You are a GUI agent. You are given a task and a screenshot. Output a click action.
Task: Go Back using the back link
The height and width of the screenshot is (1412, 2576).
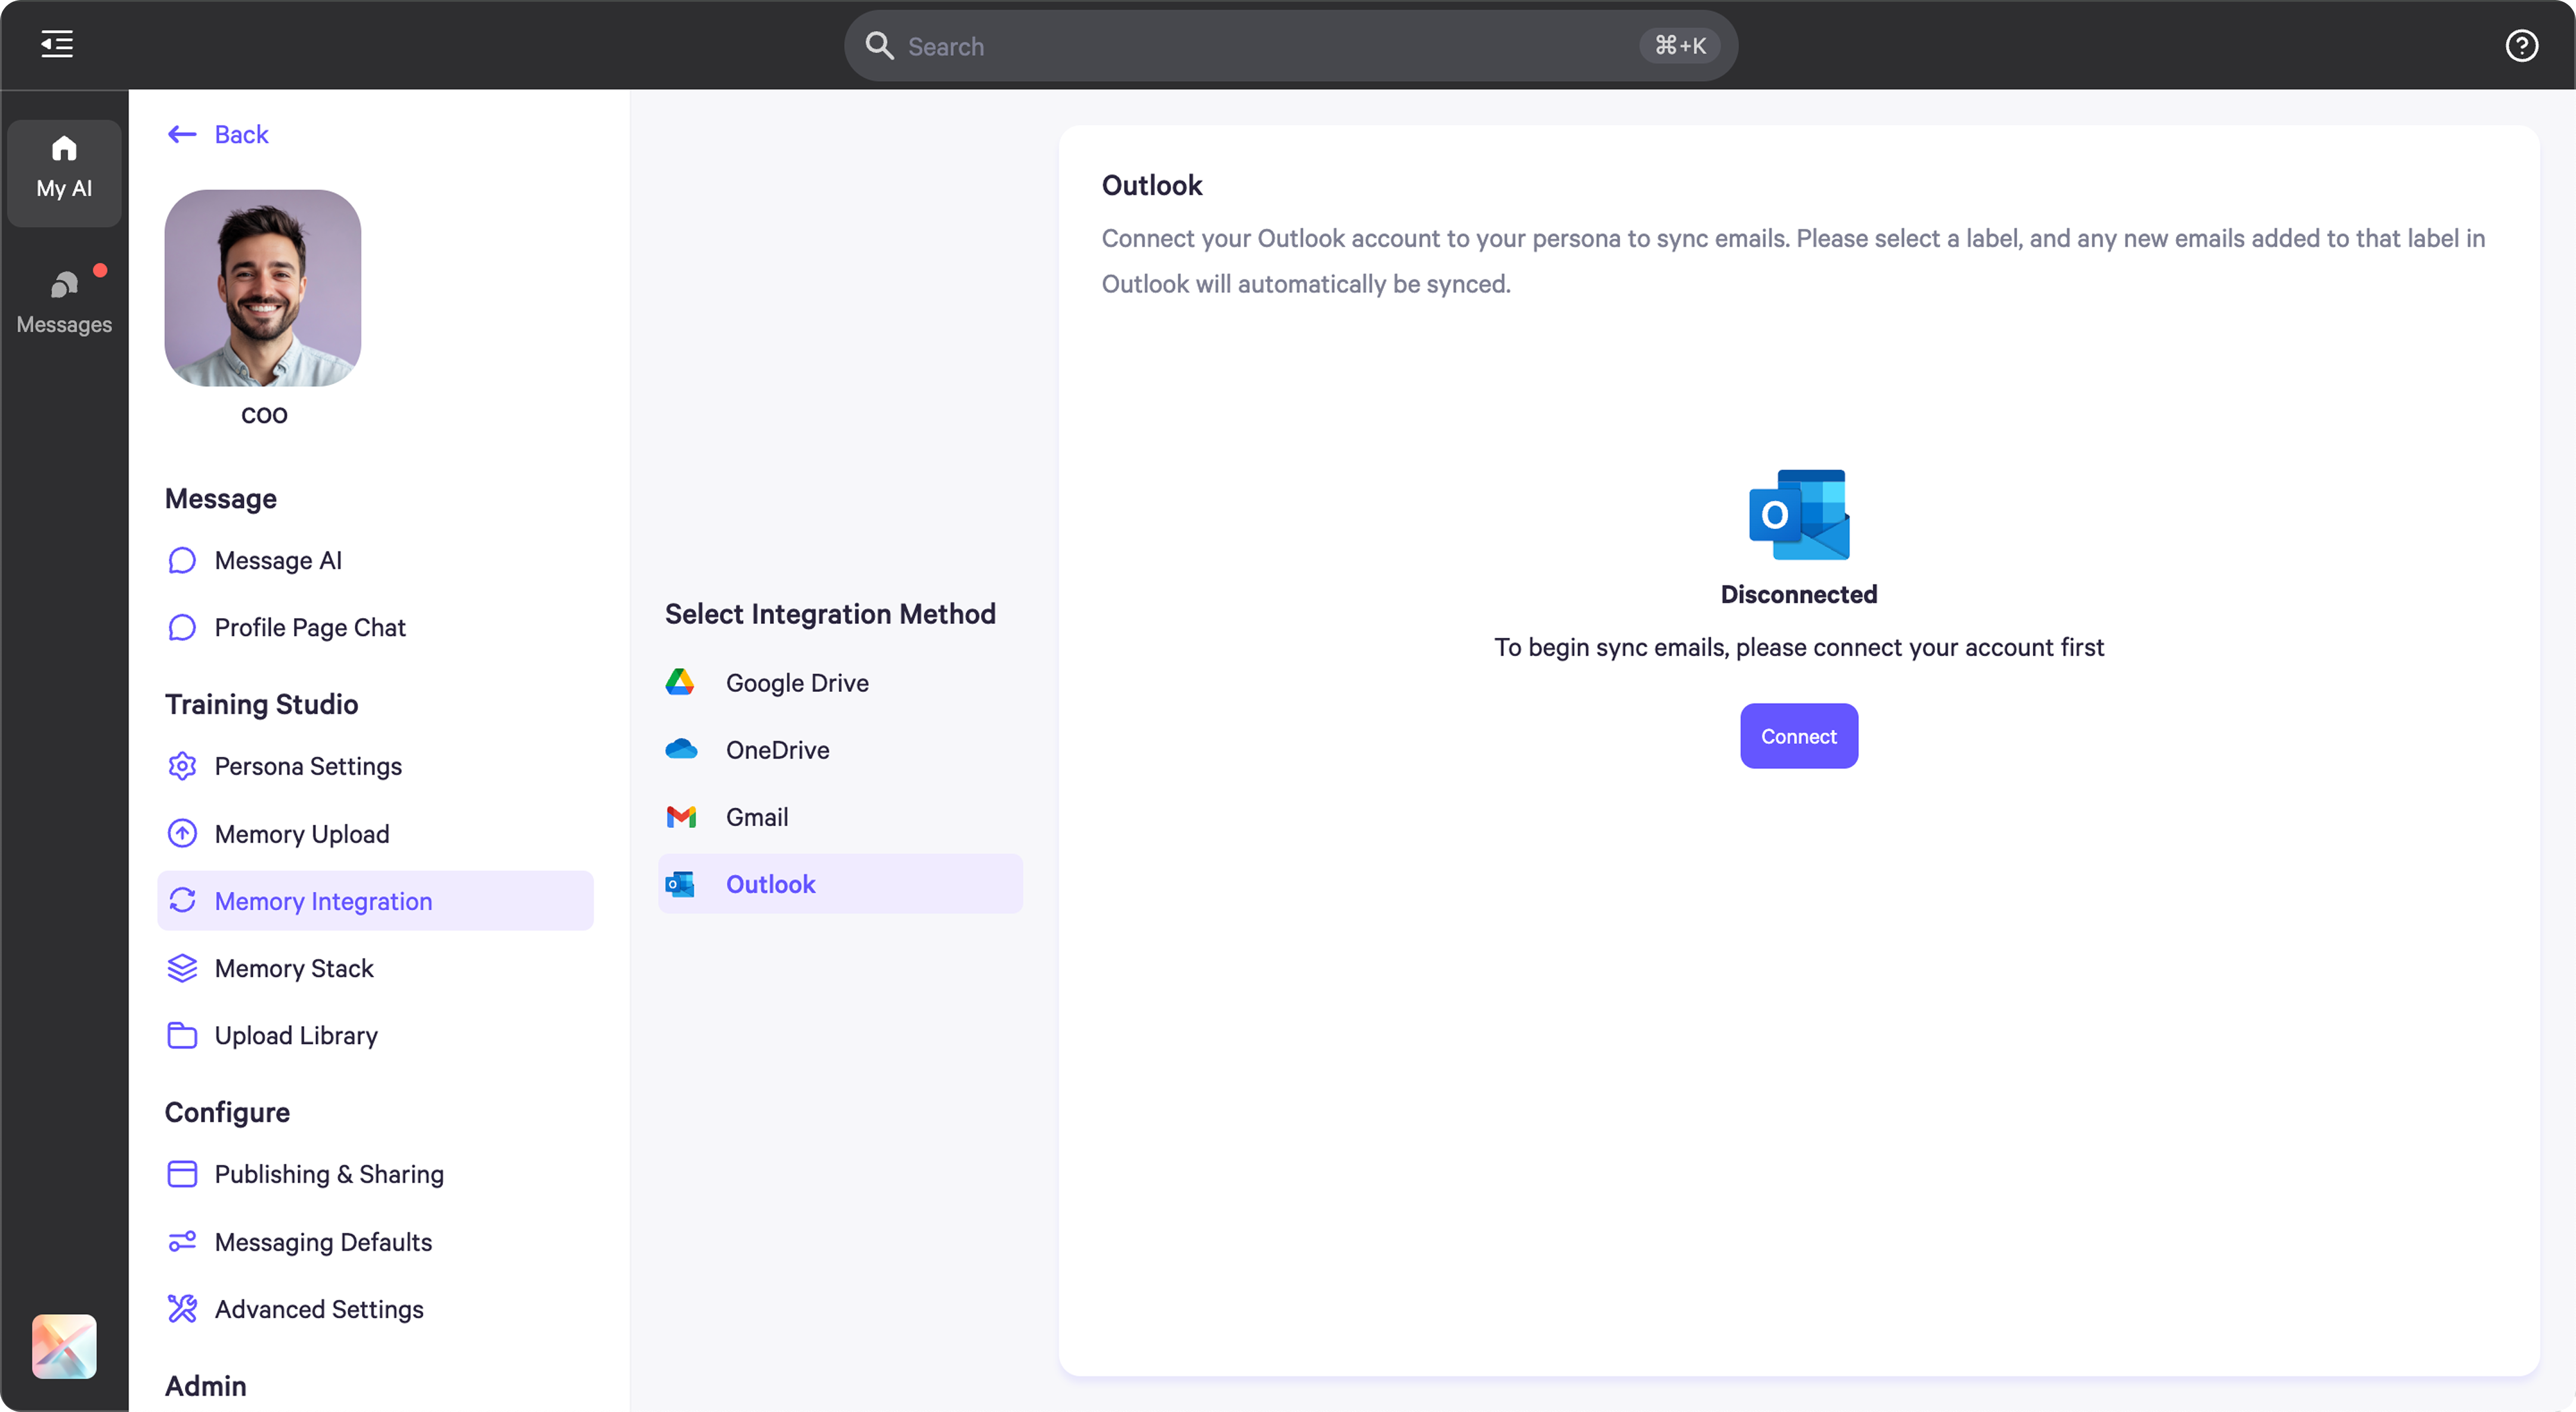pyautogui.click(x=217, y=133)
